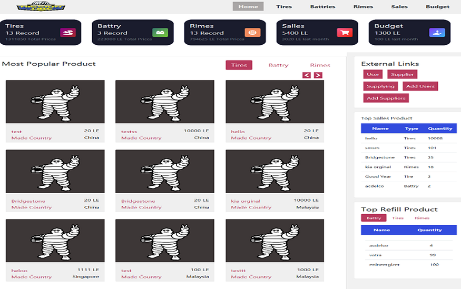This screenshot has width=461, height=289.
Task: Click the 'acdelco' row in Top Refill table
Action: (409, 245)
